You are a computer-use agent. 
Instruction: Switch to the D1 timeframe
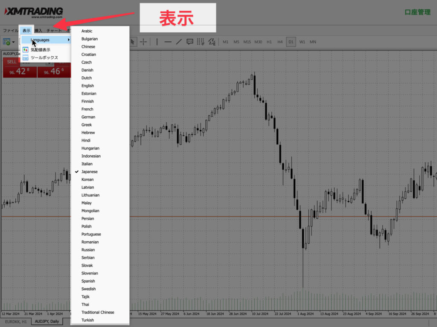(x=291, y=42)
